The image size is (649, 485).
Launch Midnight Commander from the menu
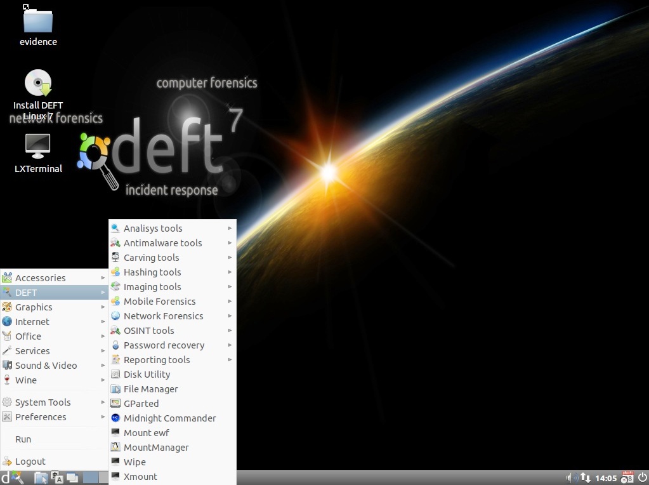(x=169, y=418)
